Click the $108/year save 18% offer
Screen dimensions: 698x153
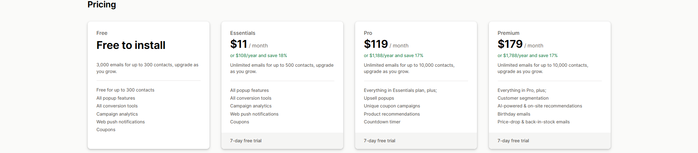tap(258, 56)
